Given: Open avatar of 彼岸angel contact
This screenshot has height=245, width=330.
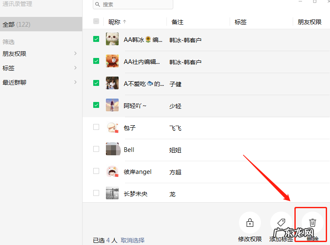Looking at the screenshot, I should click(x=112, y=171).
